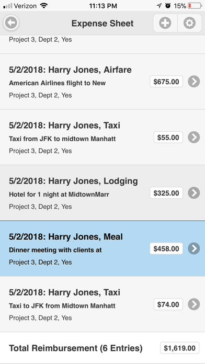Open the Harry Jones Airfare entry
The height and width of the screenshot is (364, 205).
102,82
